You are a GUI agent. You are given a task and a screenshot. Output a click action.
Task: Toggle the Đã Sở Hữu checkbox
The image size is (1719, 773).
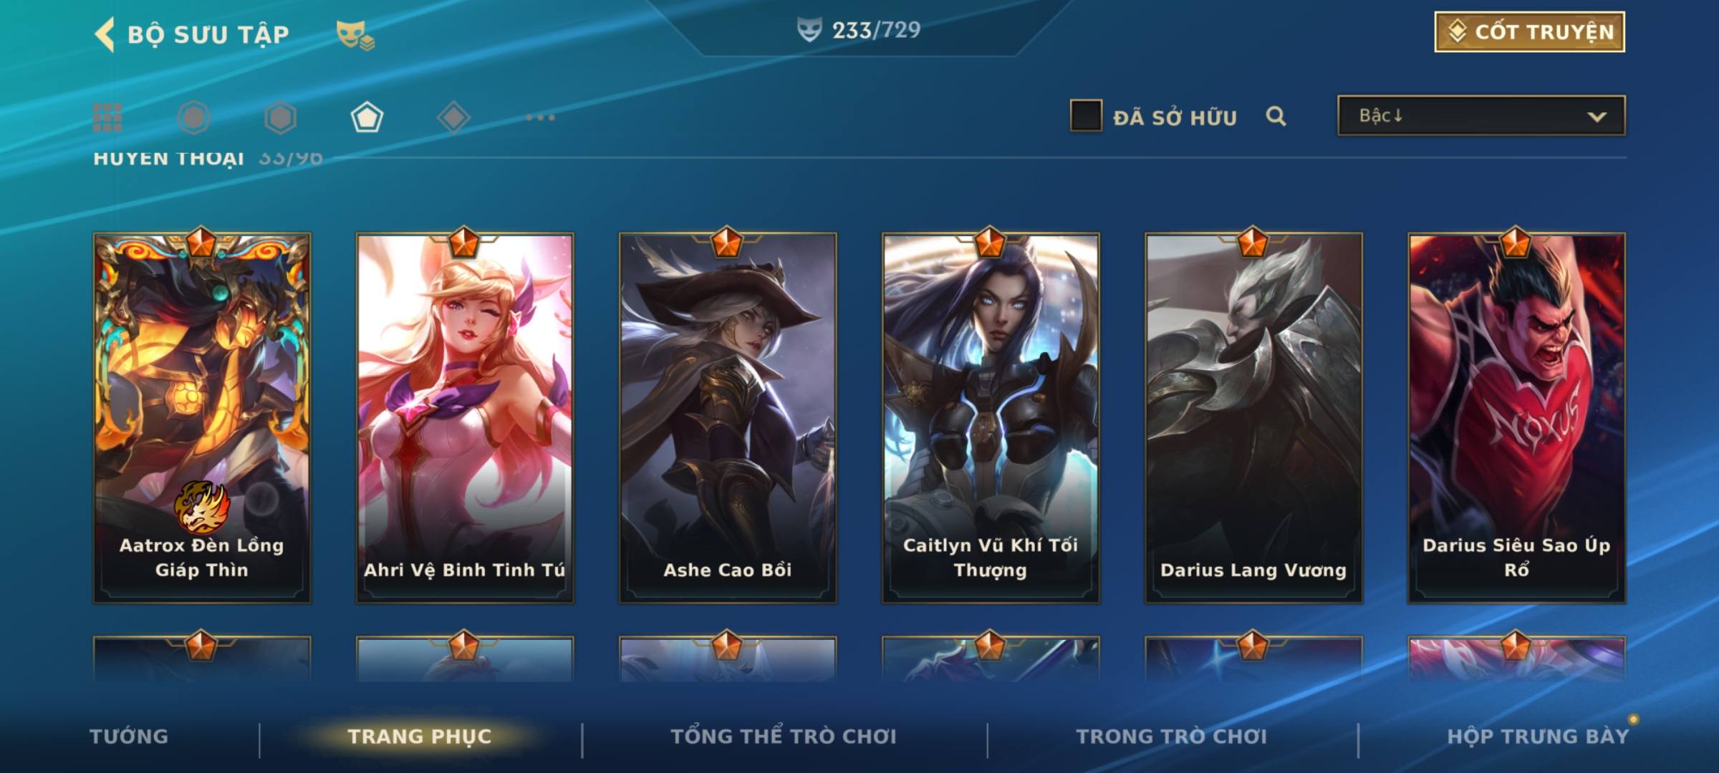coord(1086,115)
